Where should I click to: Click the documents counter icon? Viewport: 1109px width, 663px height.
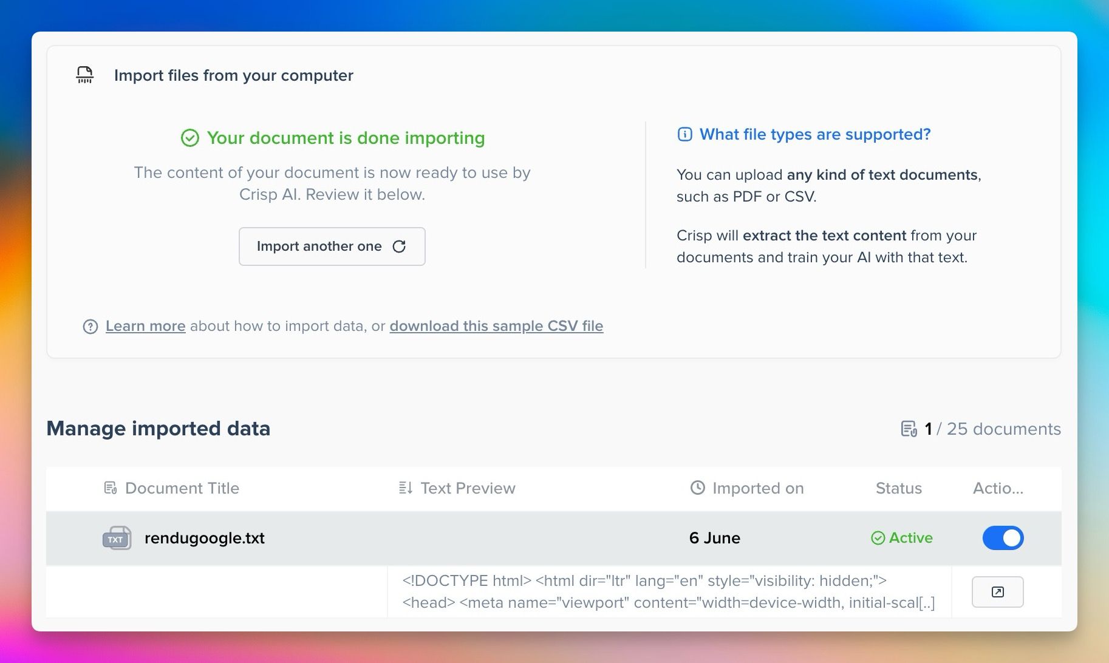tap(909, 429)
